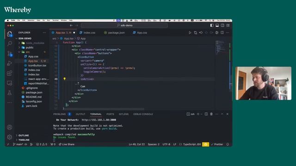Click additional views ellipsis in activity bar
Viewport: 296px width, 166px height.
pyautogui.click(x=9, y=102)
